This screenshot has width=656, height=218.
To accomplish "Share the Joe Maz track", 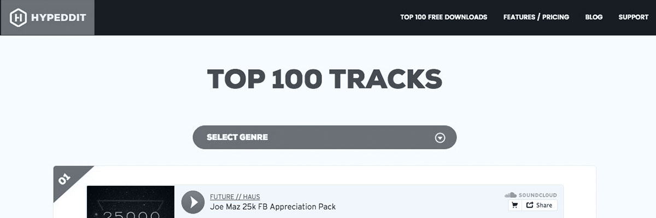I will pos(539,205).
